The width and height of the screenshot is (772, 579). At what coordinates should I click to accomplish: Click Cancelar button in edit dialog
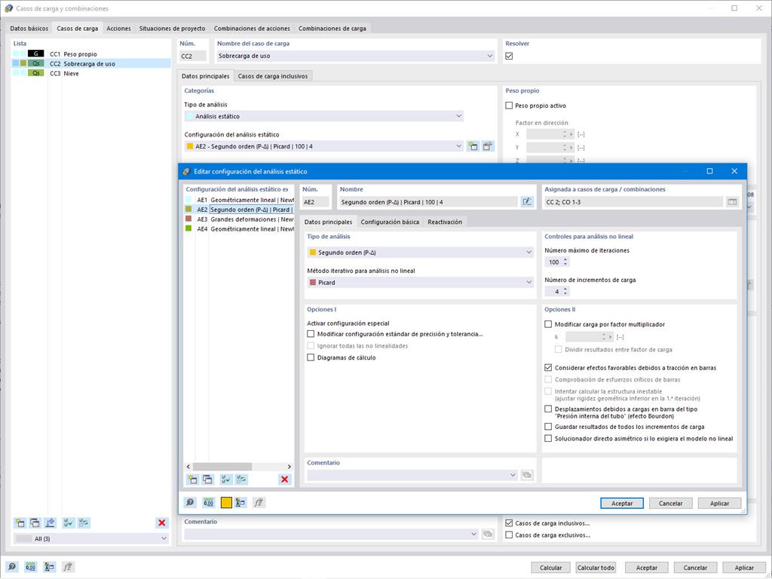(670, 503)
